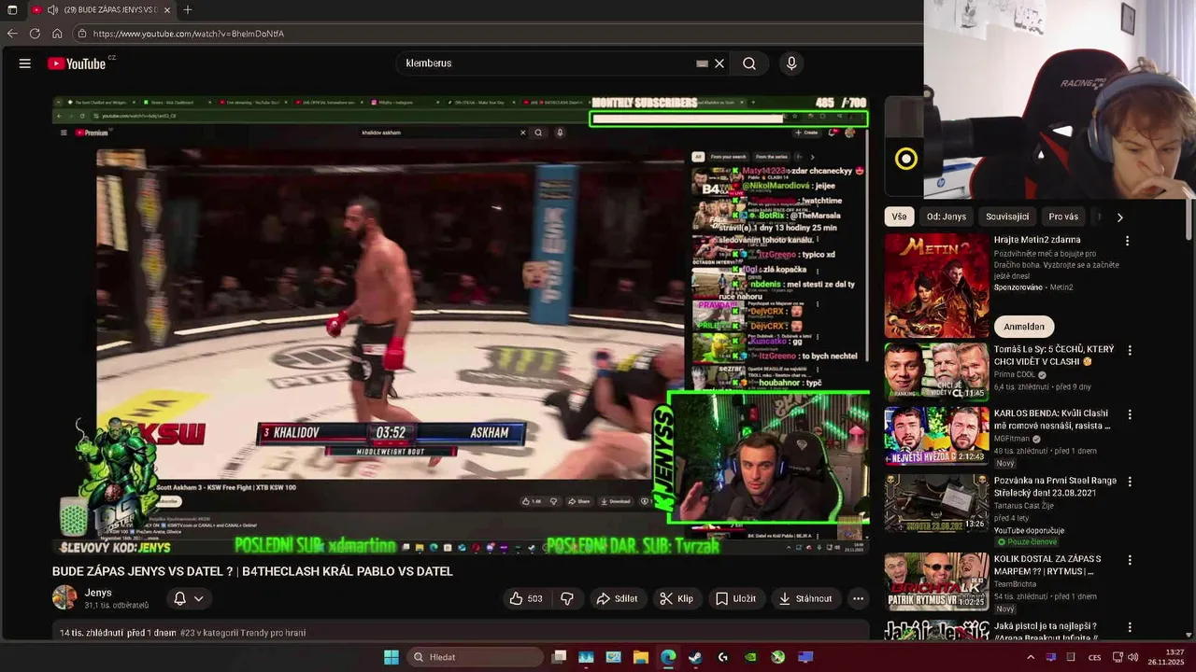Like the video (503)
1196x672 pixels.
[x=526, y=598]
